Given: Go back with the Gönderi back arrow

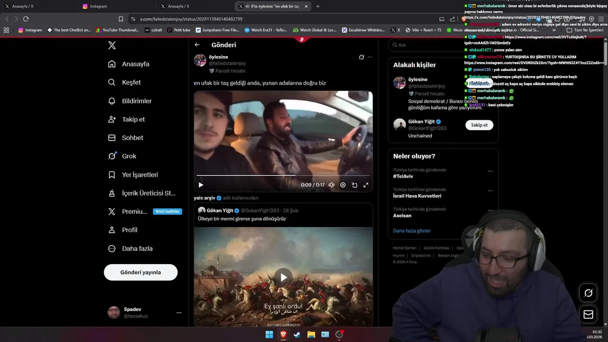Looking at the screenshot, I should [x=197, y=45].
